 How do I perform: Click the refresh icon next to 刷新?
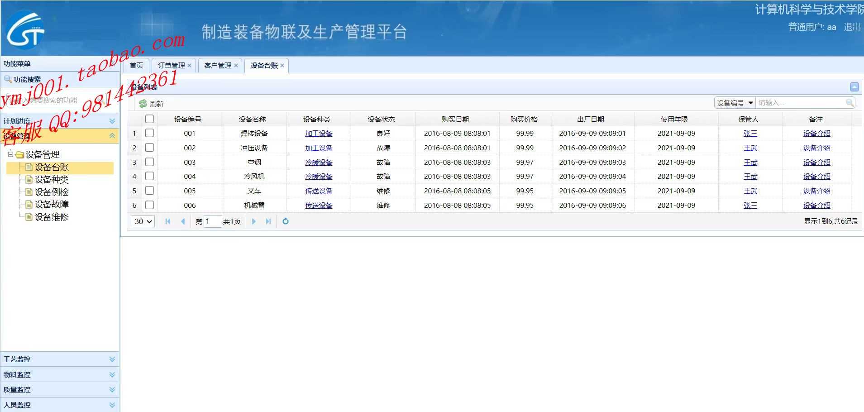143,104
